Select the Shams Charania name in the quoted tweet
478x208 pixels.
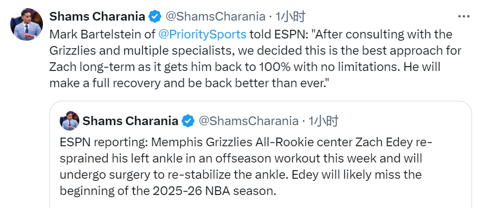(130, 121)
